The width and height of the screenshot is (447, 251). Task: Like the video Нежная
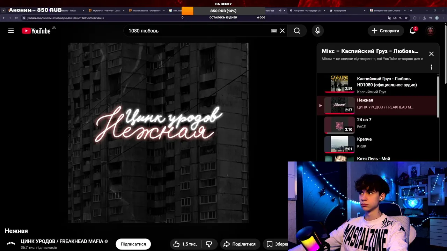[x=185, y=244]
